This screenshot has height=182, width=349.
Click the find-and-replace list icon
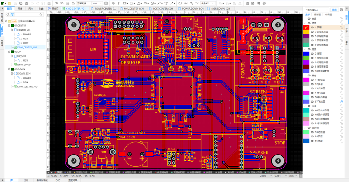(x=49, y=3)
